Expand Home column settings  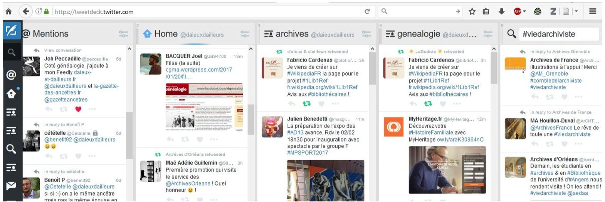click(x=245, y=34)
